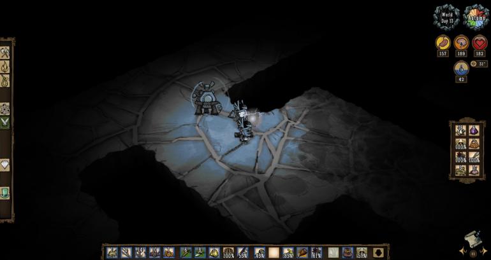Viewport: 491px width, 260px height.
Task: Select the orange item in backpack second row
Action: point(474,144)
